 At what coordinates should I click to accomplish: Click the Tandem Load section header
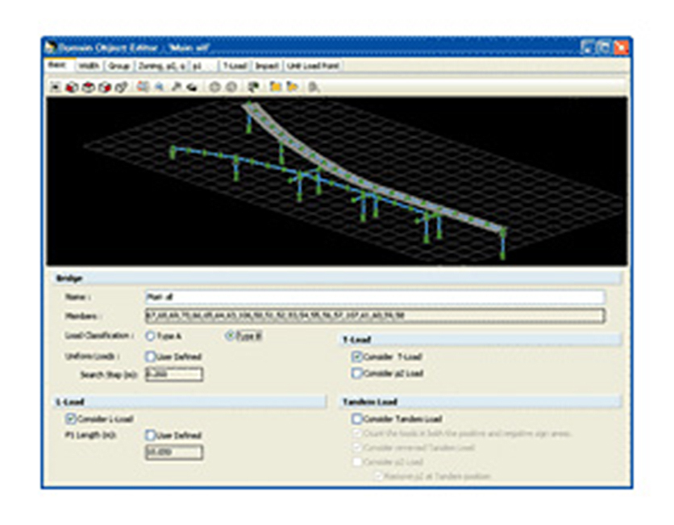(x=481, y=402)
